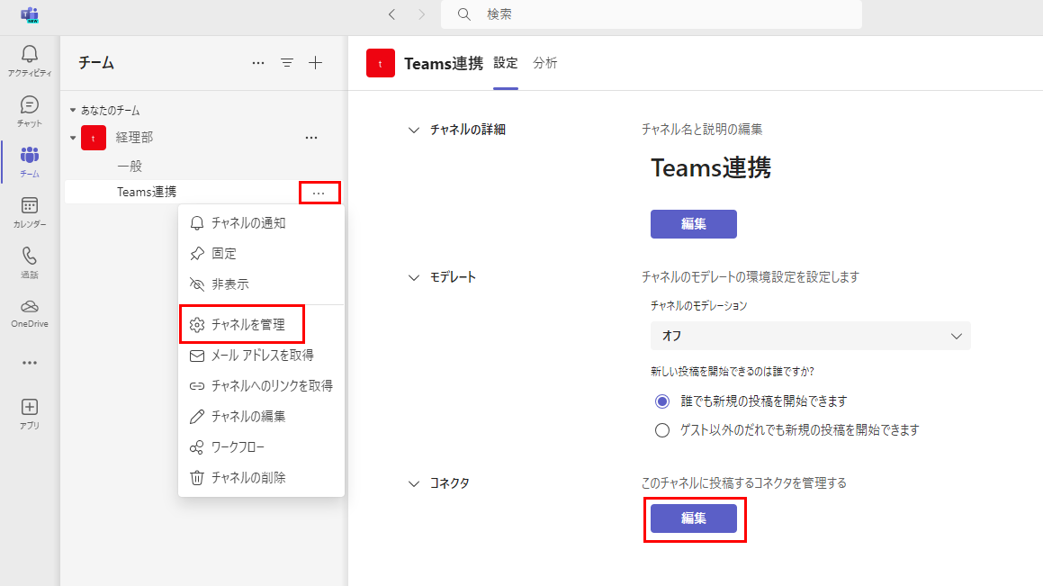
Task: Open the Chat section icon
Action: click(x=30, y=111)
